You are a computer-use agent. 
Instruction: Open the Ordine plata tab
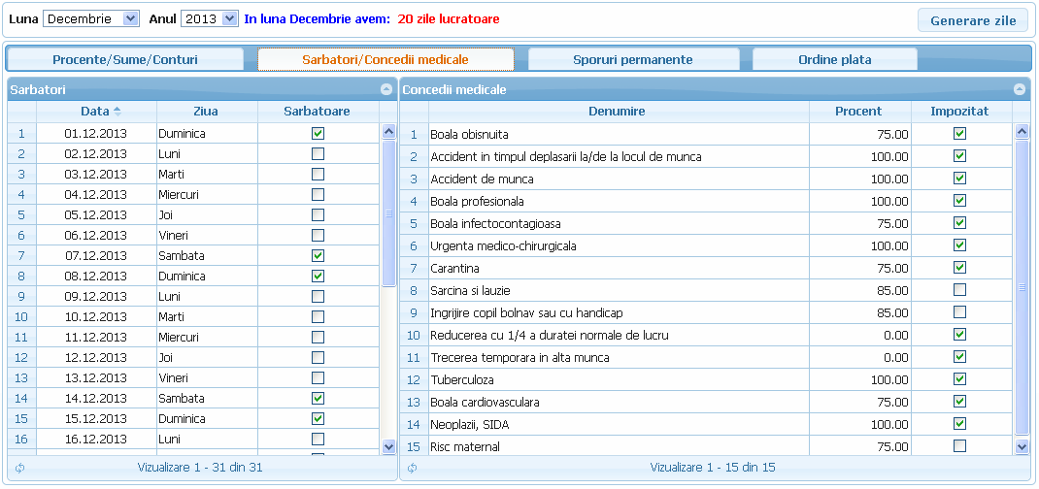click(x=835, y=59)
